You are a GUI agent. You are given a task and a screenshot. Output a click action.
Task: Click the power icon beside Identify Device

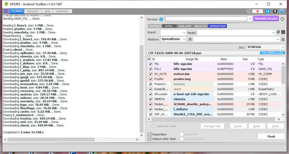(x=282, y=19)
